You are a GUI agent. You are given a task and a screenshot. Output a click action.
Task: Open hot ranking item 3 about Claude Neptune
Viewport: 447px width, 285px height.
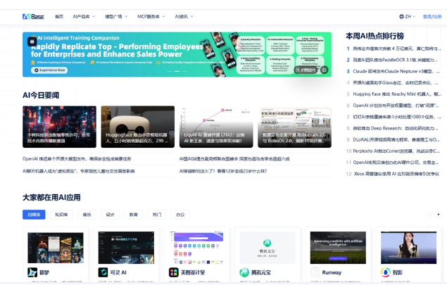coord(394,71)
